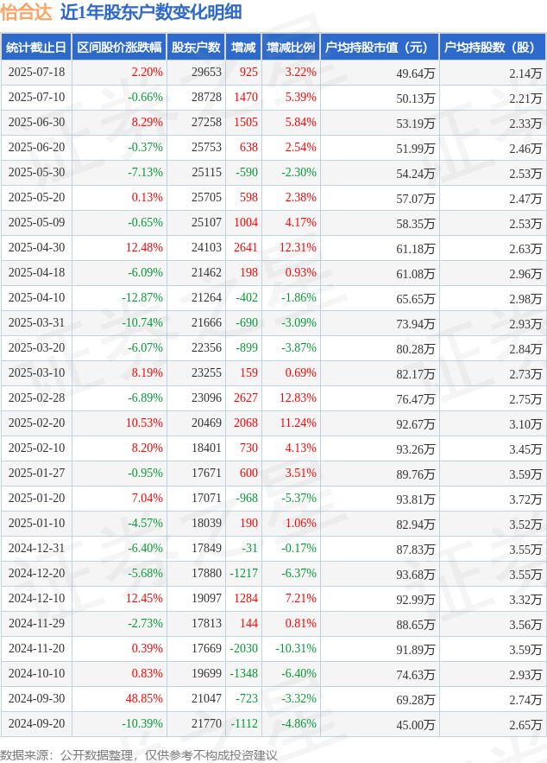
Task: Click the 近1年股东户数变化明细 title text
Action: [150, 12]
